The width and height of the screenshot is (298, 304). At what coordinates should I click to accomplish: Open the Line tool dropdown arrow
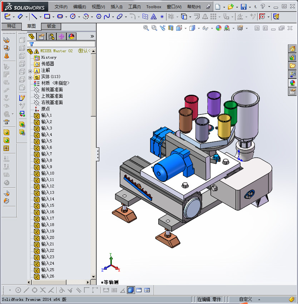40,17
